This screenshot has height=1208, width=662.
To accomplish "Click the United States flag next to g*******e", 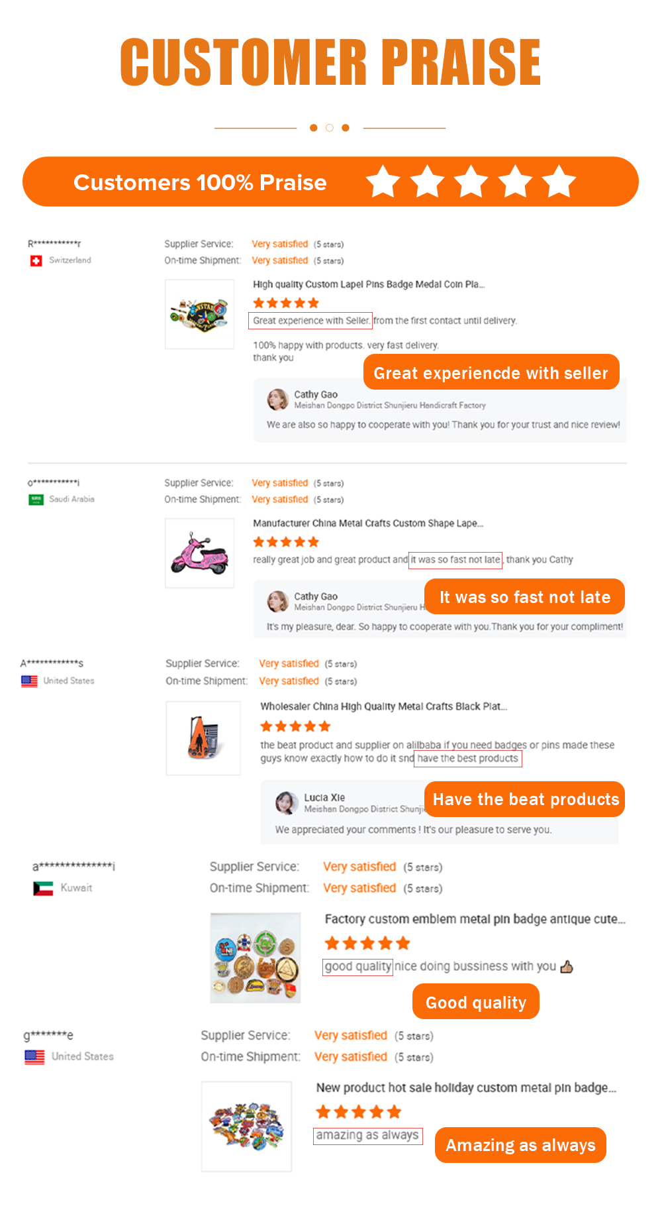I will tap(34, 1058).
